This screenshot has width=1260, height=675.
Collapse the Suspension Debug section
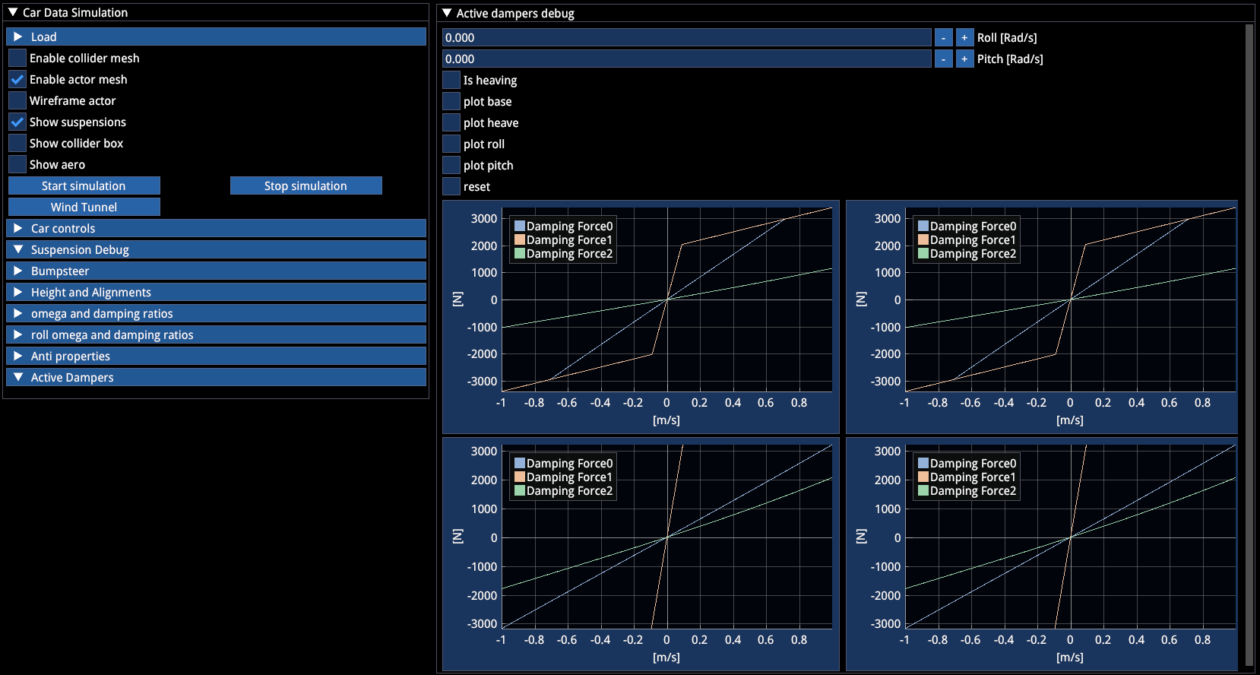coord(217,249)
